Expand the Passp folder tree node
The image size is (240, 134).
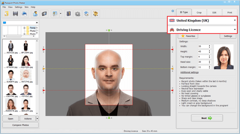click(24, 28)
